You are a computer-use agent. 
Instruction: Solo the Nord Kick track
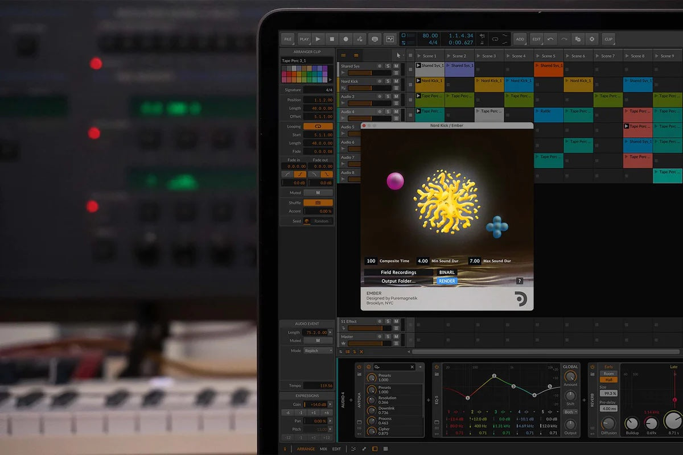[388, 80]
